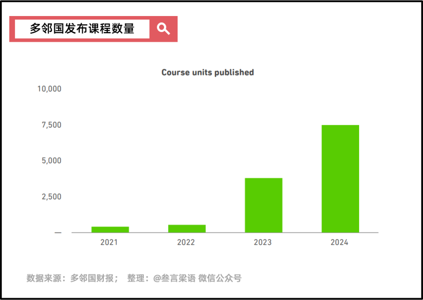Click the 2022 green bar
Image resolution: width=423 pixels, height=300 pixels.
click(187, 229)
